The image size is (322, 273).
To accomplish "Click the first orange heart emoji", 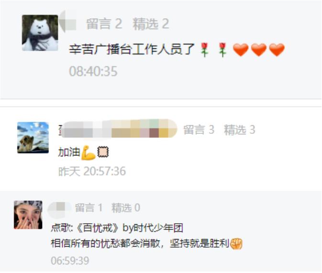I will point(241,50).
